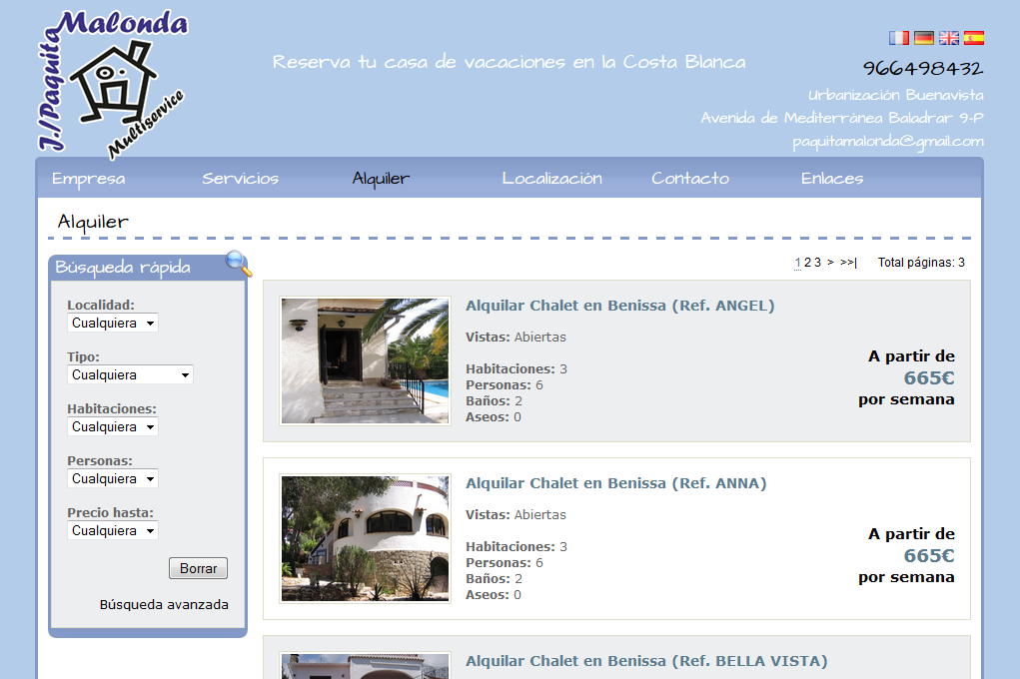View the Ref. ANGEL chalet photo

(x=365, y=360)
